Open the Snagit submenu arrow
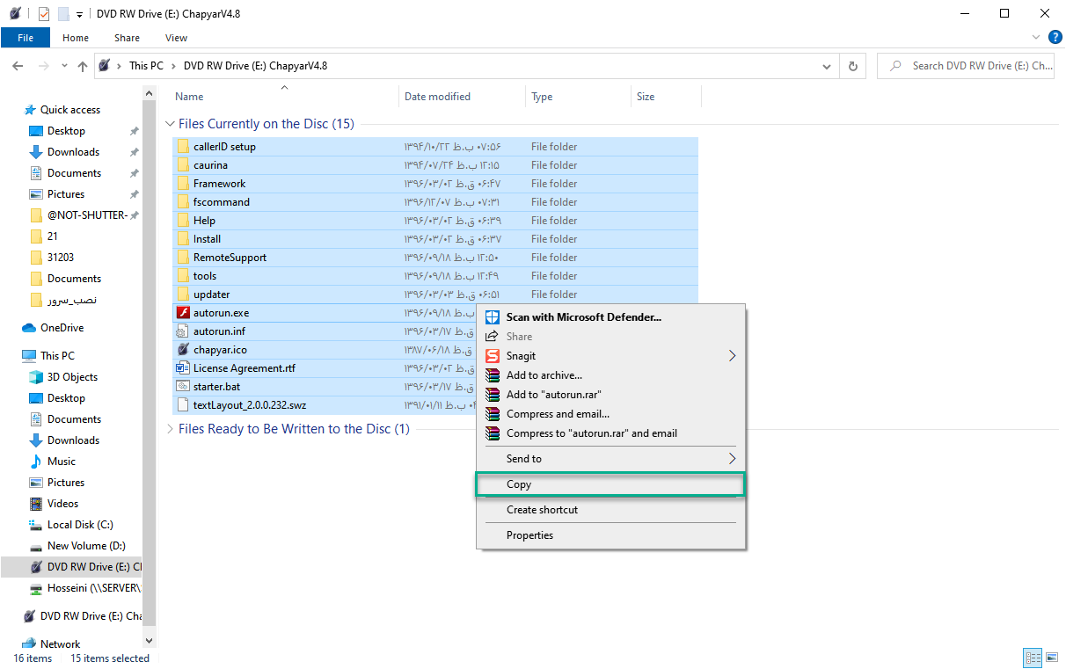1066x669 pixels. click(732, 356)
